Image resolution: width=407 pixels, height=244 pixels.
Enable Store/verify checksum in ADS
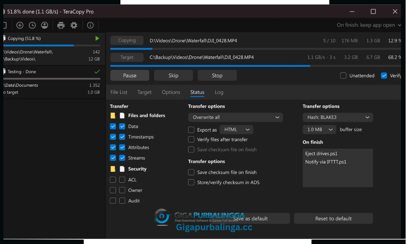click(191, 182)
